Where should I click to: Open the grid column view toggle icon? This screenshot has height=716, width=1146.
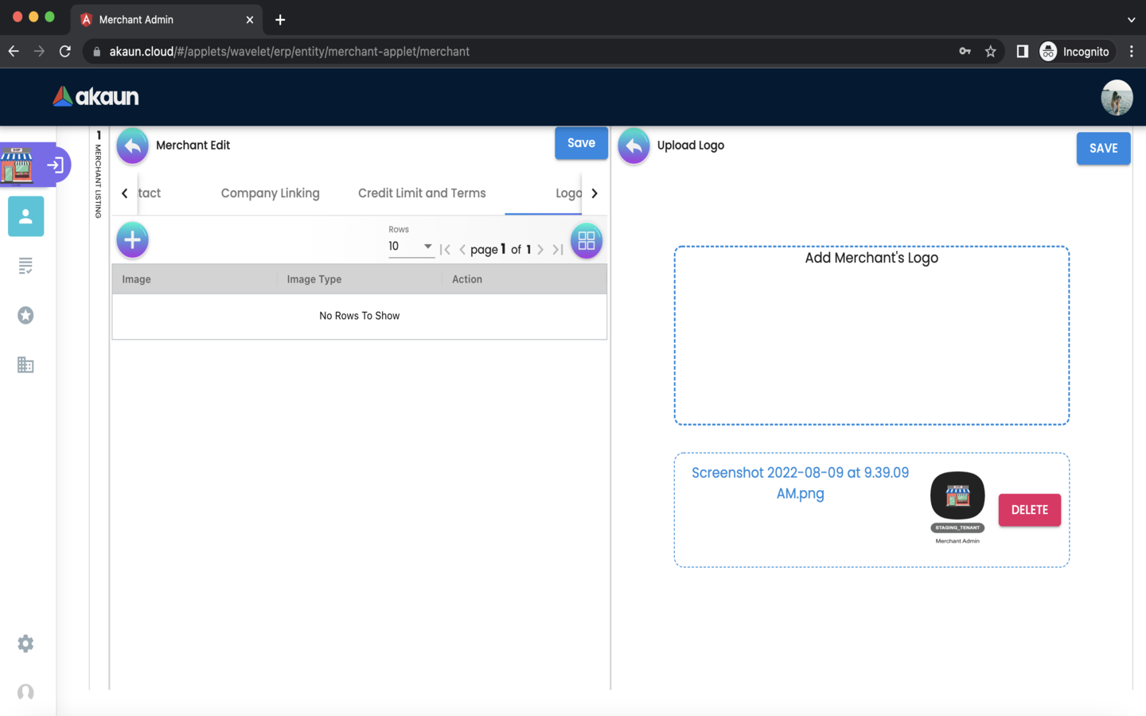586,240
